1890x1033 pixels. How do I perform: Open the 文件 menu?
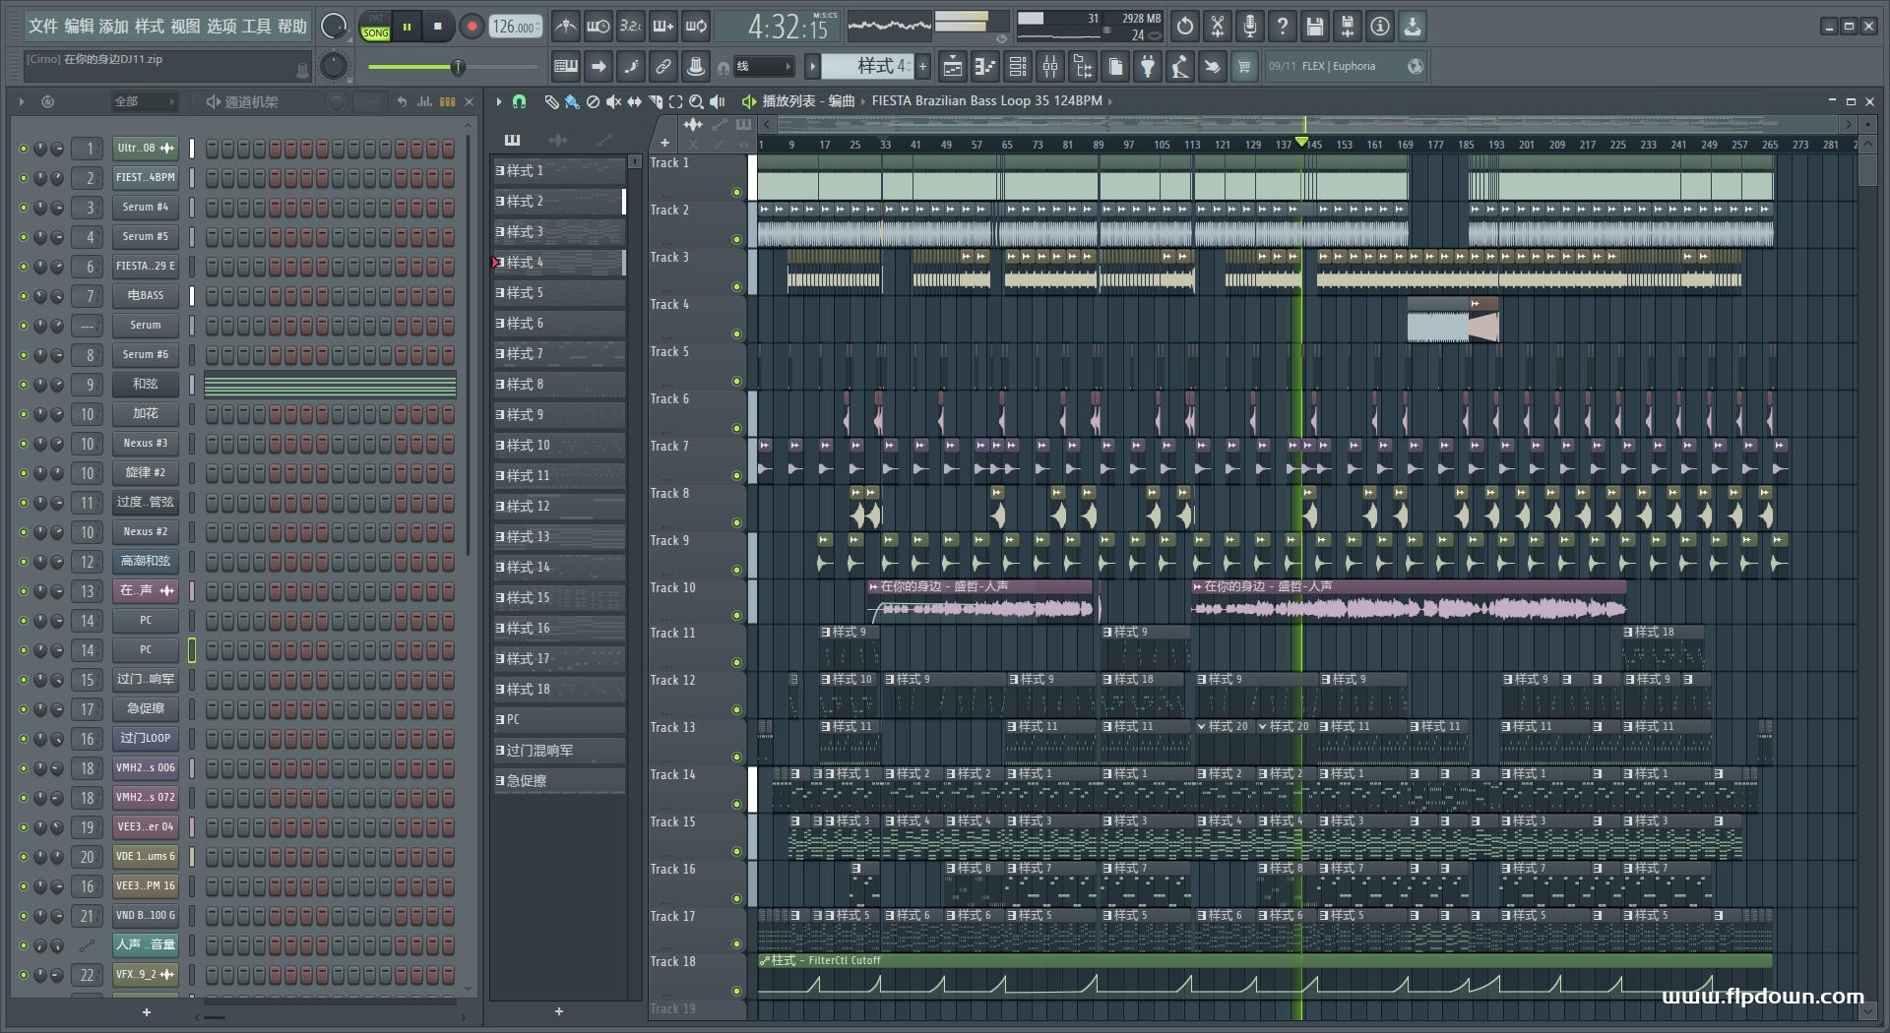[42, 27]
